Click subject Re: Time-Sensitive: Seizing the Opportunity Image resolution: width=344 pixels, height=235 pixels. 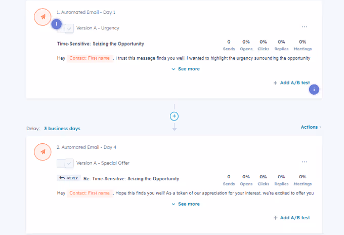(x=131, y=179)
